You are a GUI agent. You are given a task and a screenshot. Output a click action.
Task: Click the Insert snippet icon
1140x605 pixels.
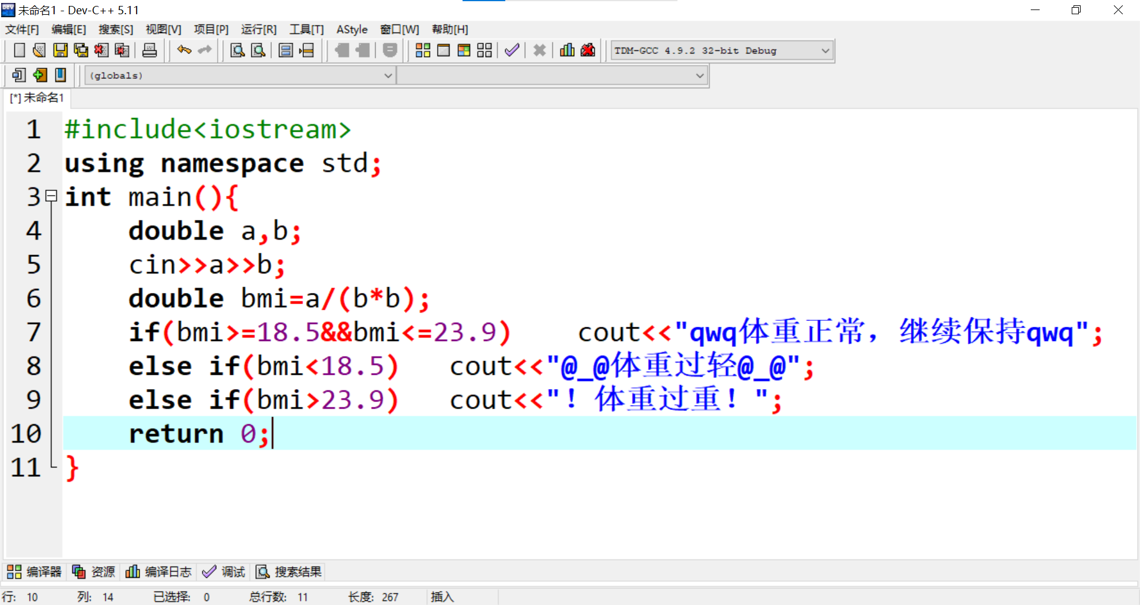[x=19, y=75]
